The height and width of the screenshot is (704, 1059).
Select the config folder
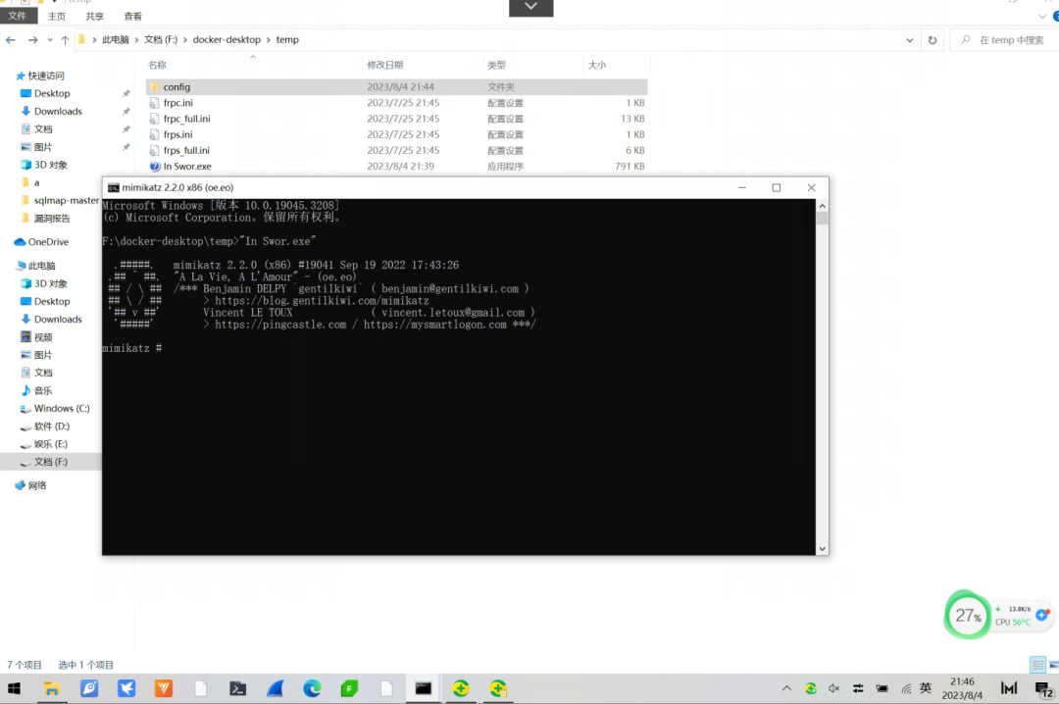[x=396, y=87]
